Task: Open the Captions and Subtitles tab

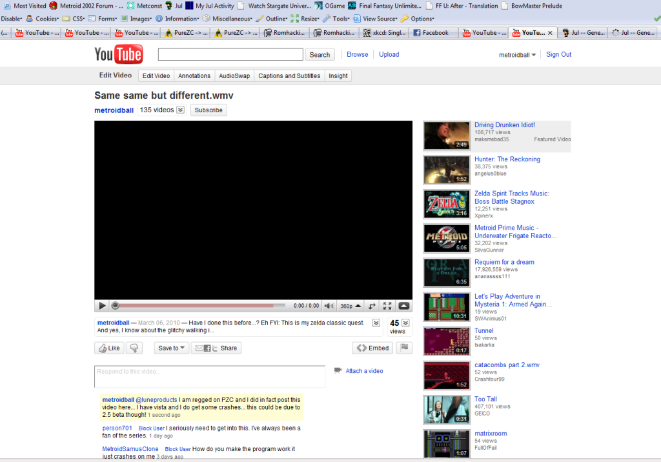Action: 289,76
